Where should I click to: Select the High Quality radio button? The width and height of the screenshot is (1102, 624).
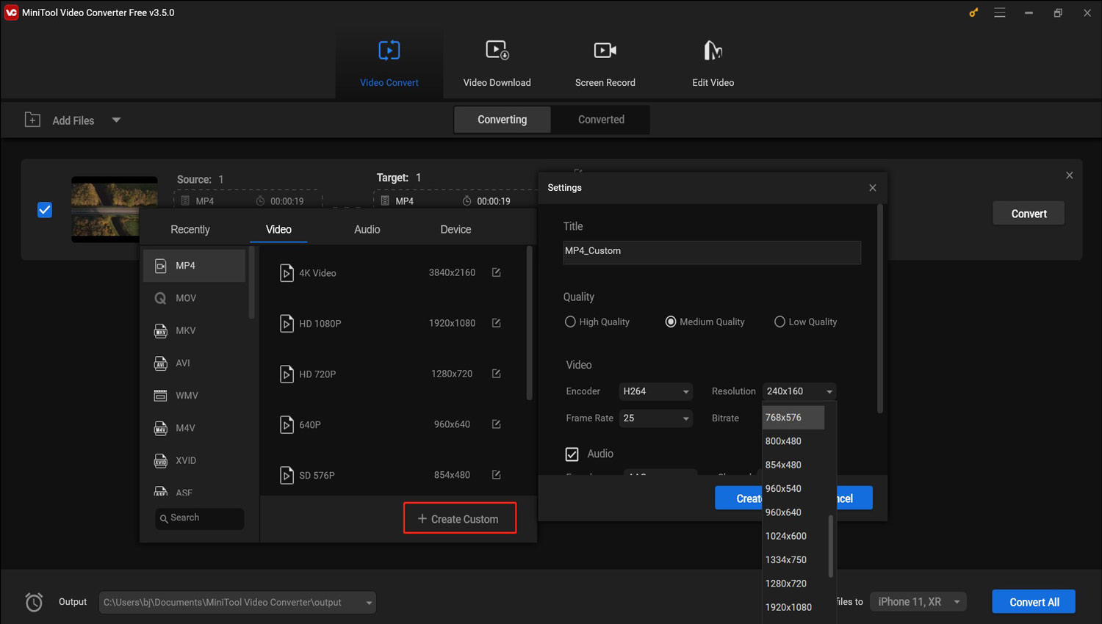coord(570,322)
